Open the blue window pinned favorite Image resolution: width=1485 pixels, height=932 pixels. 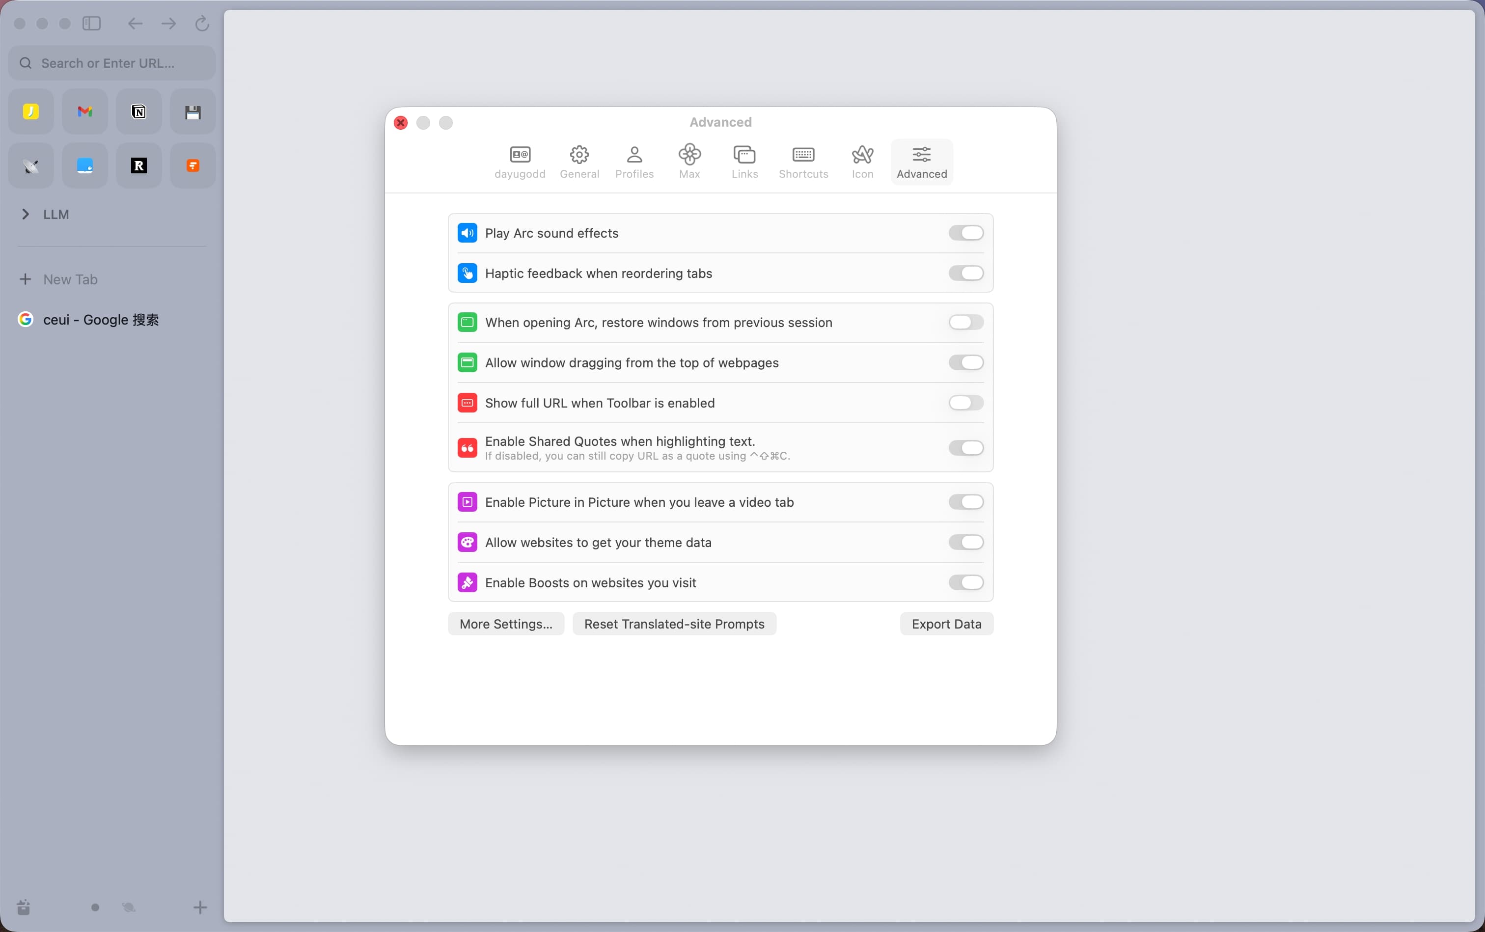pos(85,165)
